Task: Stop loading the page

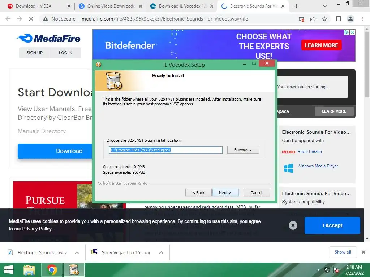Action: click(x=31, y=19)
